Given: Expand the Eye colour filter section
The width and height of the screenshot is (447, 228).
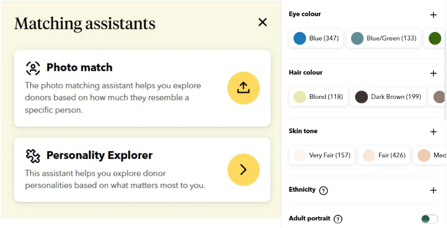Looking at the screenshot, I should [433, 15].
